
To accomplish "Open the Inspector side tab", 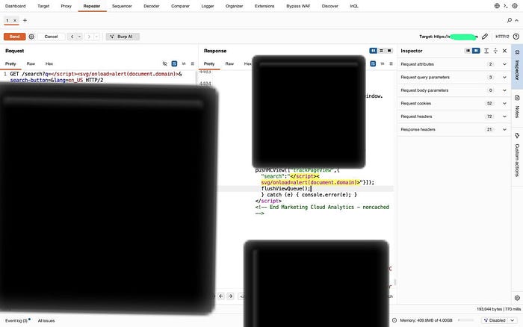I will 517,66.
